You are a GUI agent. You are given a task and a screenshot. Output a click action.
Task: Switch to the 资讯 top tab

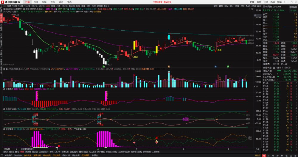tap(53, 2)
